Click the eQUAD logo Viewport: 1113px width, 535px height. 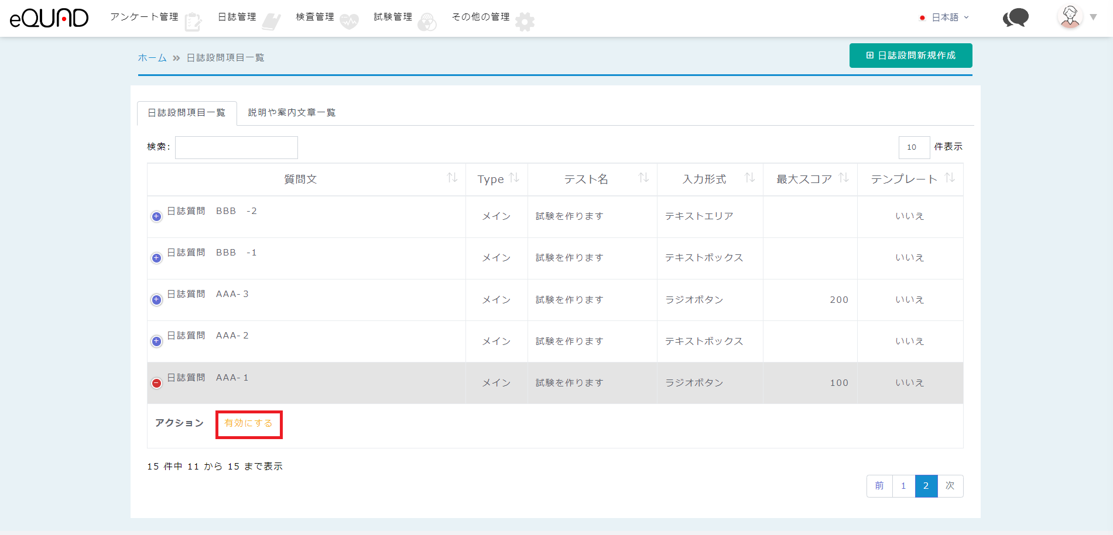49,18
